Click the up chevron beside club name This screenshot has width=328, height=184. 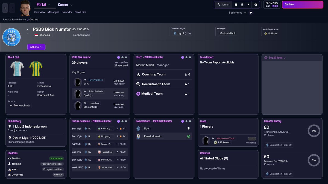coord(27,30)
